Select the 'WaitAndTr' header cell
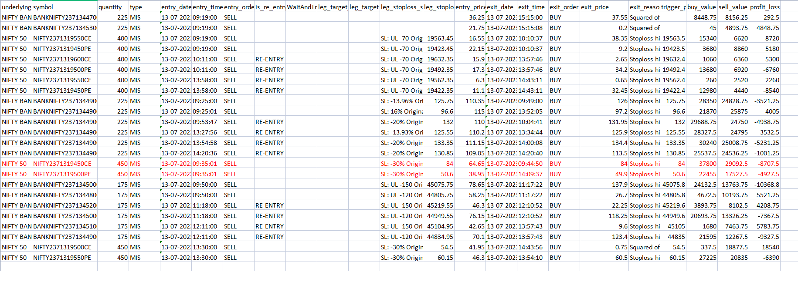 (301, 7)
